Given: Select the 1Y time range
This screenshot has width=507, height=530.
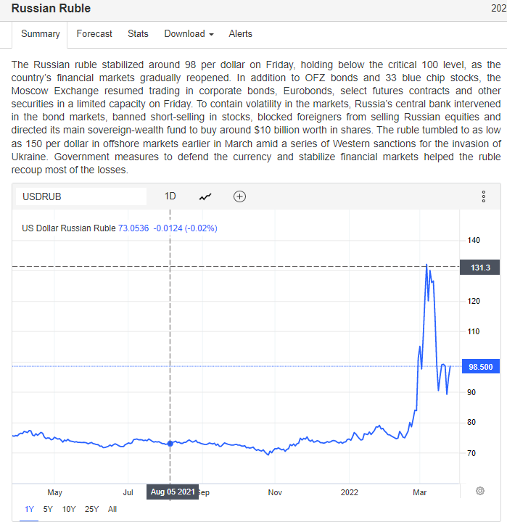Looking at the screenshot, I should coord(30,509).
